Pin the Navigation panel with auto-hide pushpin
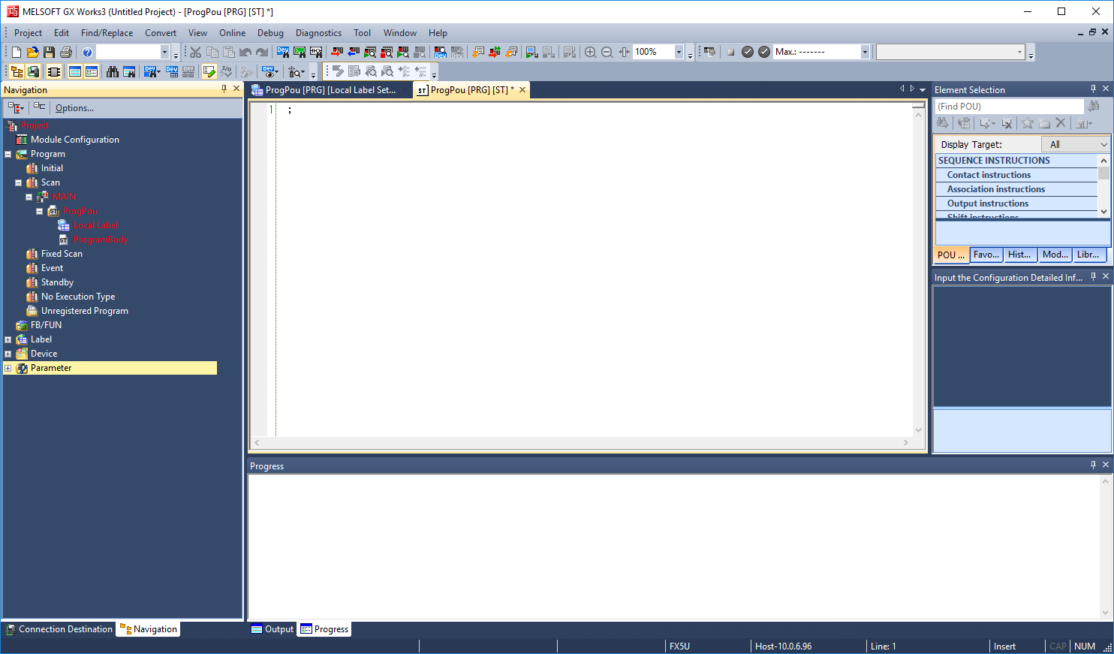 [224, 89]
